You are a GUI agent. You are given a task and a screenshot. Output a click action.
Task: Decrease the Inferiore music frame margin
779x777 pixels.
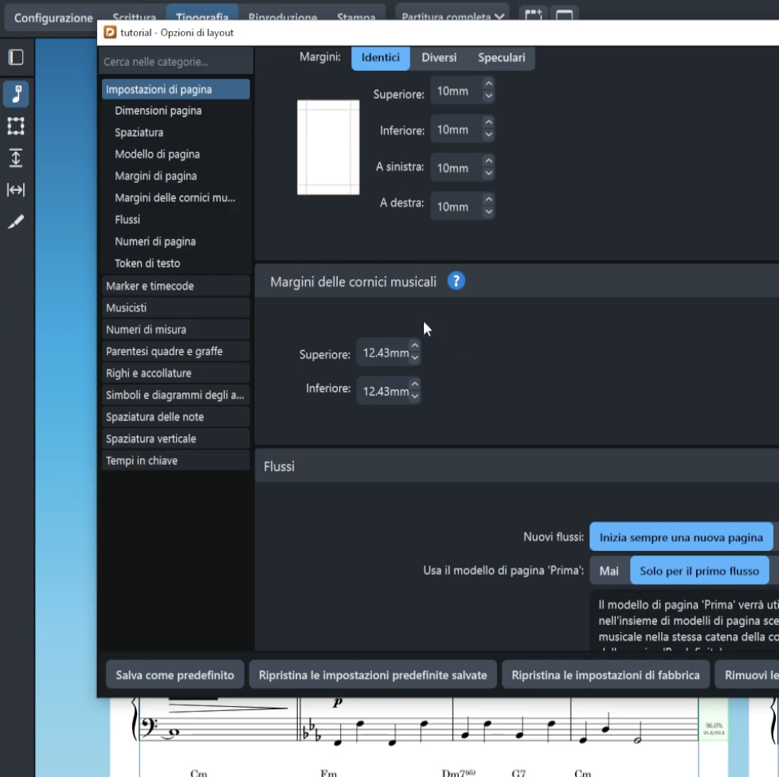click(x=414, y=396)
